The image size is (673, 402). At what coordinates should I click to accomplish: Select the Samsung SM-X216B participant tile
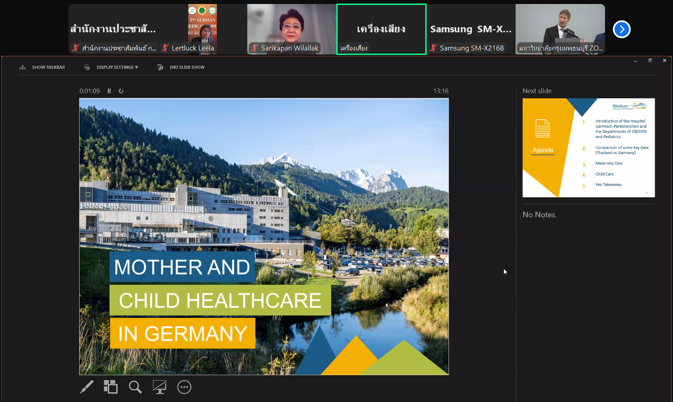[470, 29]
